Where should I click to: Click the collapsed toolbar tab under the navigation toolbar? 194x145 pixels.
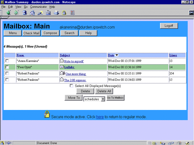(4, 18)
